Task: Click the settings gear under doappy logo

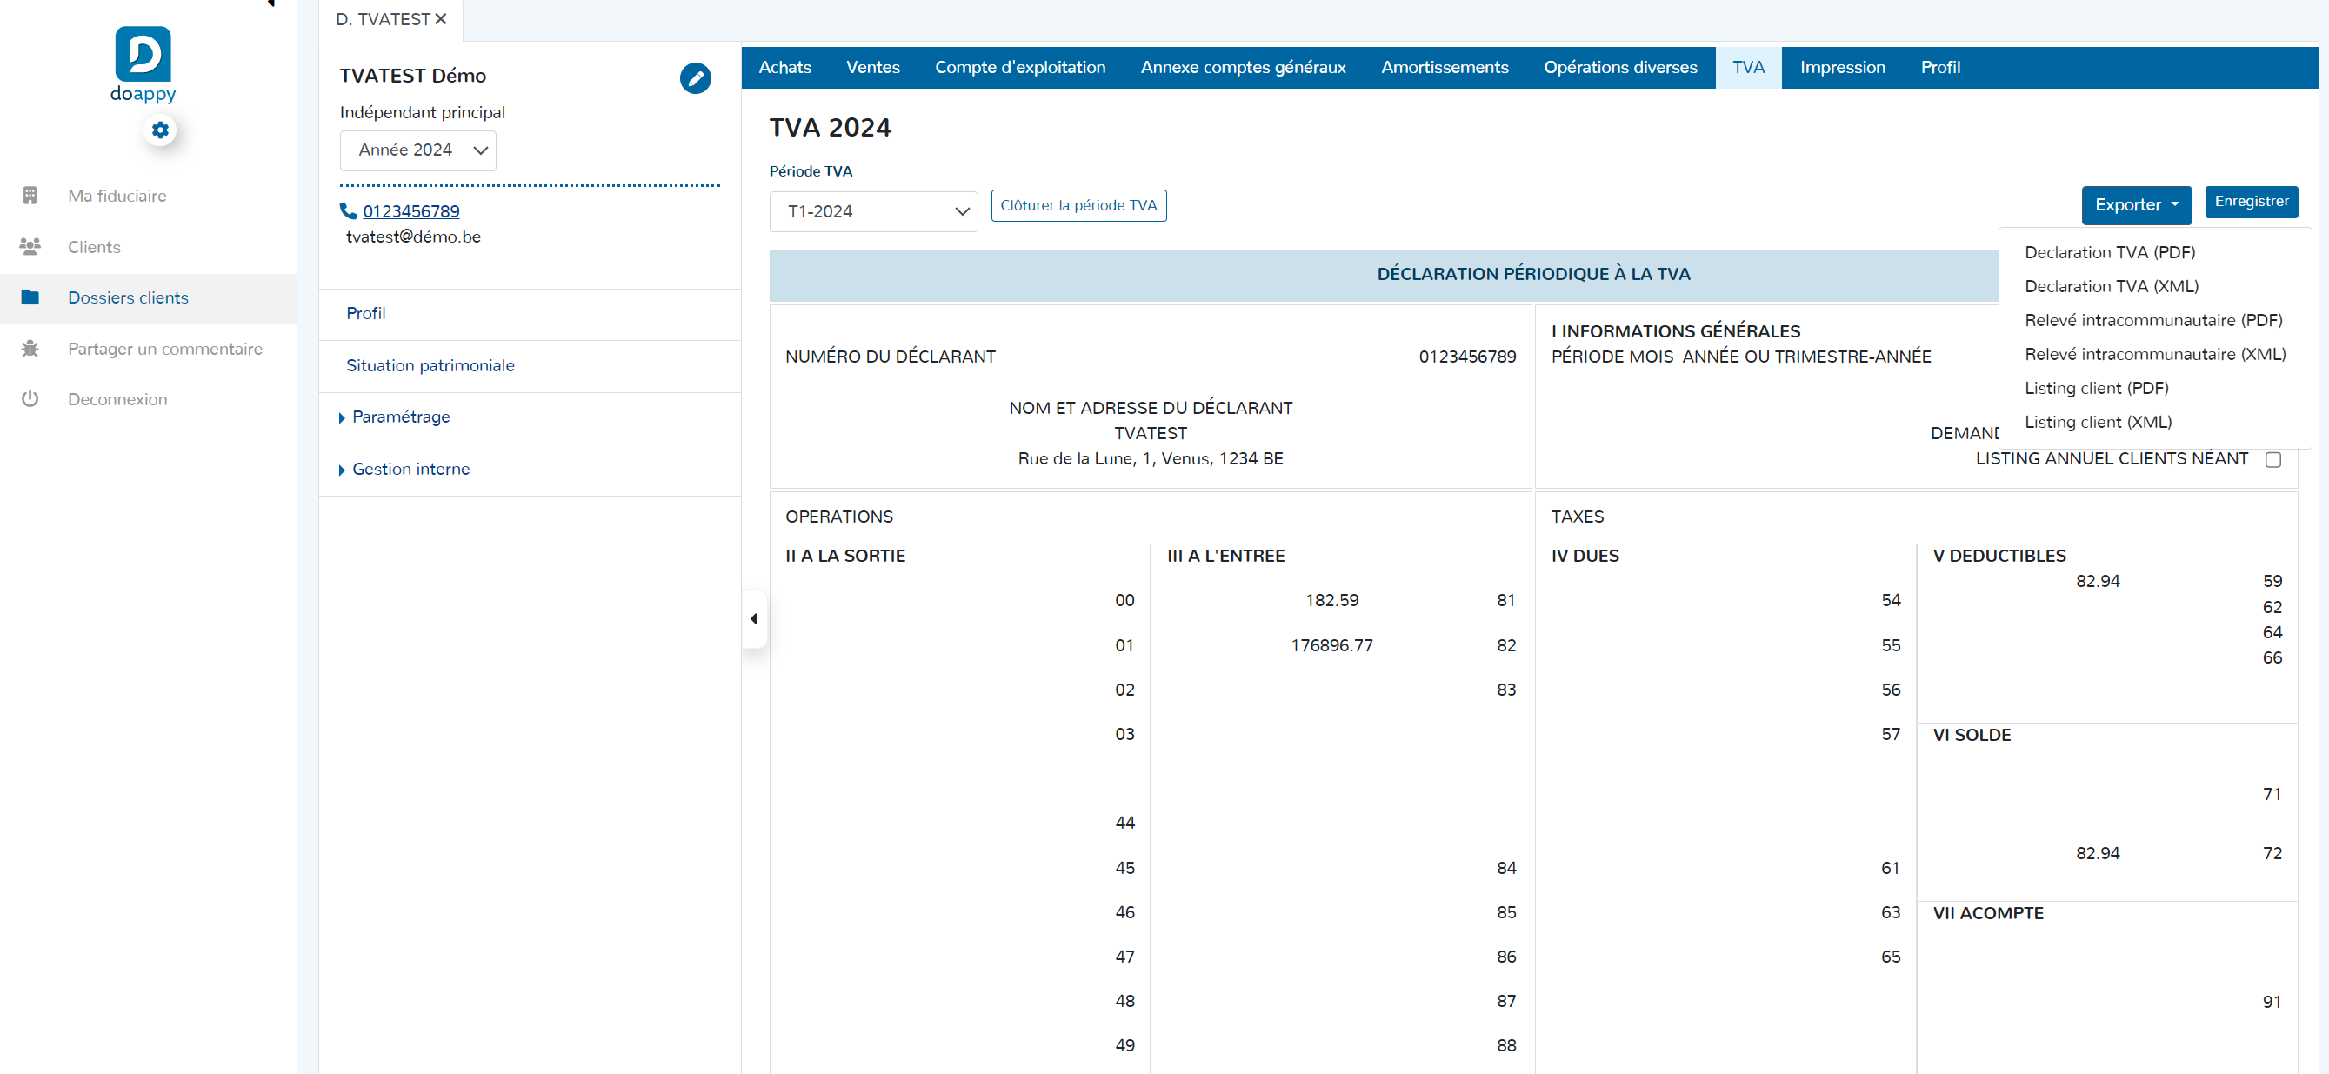Action: point(160,130)
